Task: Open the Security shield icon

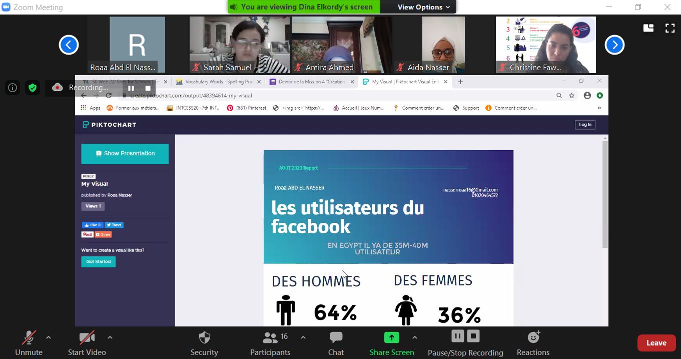Action: [x=204, y=337]
